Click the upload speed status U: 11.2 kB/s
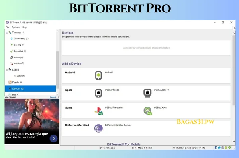The width and height of the screenshot is (239, 158). 189,148
